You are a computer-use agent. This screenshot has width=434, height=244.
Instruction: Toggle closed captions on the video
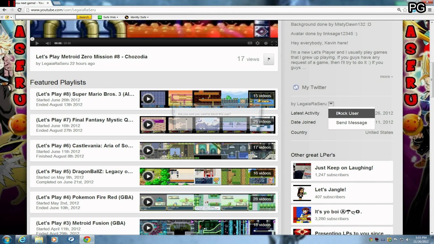[x=250, y=43]
